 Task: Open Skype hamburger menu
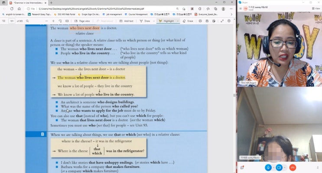tap(241, 9)
